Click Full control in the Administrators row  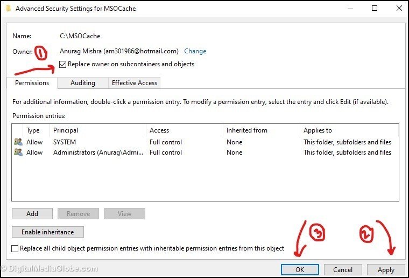(166, 152)
